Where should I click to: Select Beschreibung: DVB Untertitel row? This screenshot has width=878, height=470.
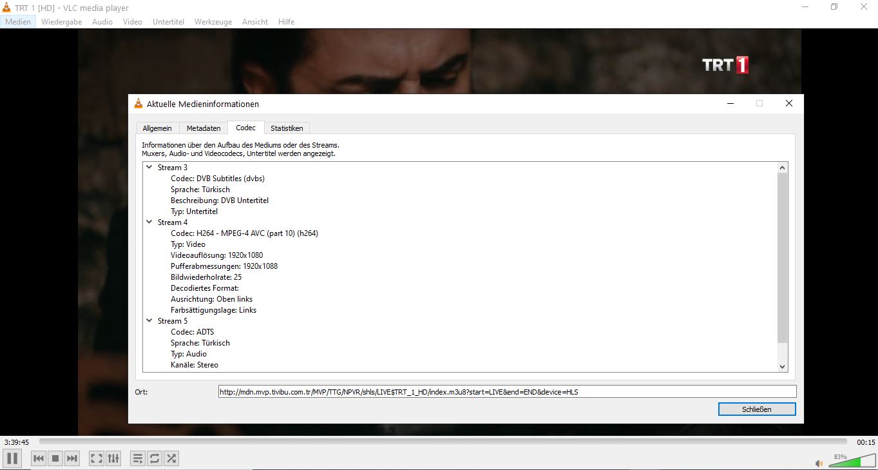point(220,201)
